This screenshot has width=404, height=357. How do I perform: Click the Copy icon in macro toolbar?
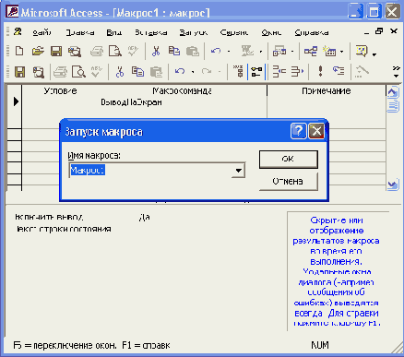click(x=137, y=72)
